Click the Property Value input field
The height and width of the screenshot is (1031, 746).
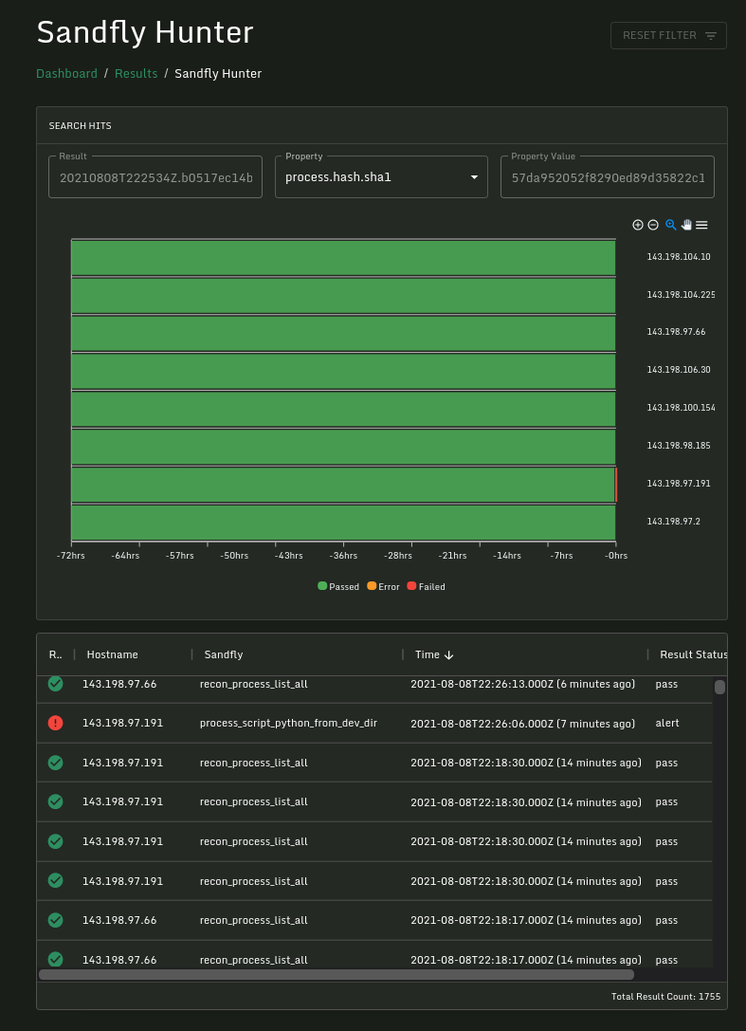coord(608,176)
